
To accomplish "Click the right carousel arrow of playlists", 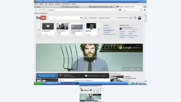I will click(x=99, y=30).
